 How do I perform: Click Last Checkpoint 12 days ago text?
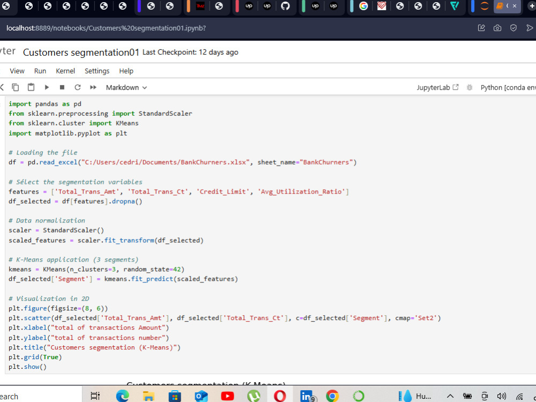click(x=190, y=53)
